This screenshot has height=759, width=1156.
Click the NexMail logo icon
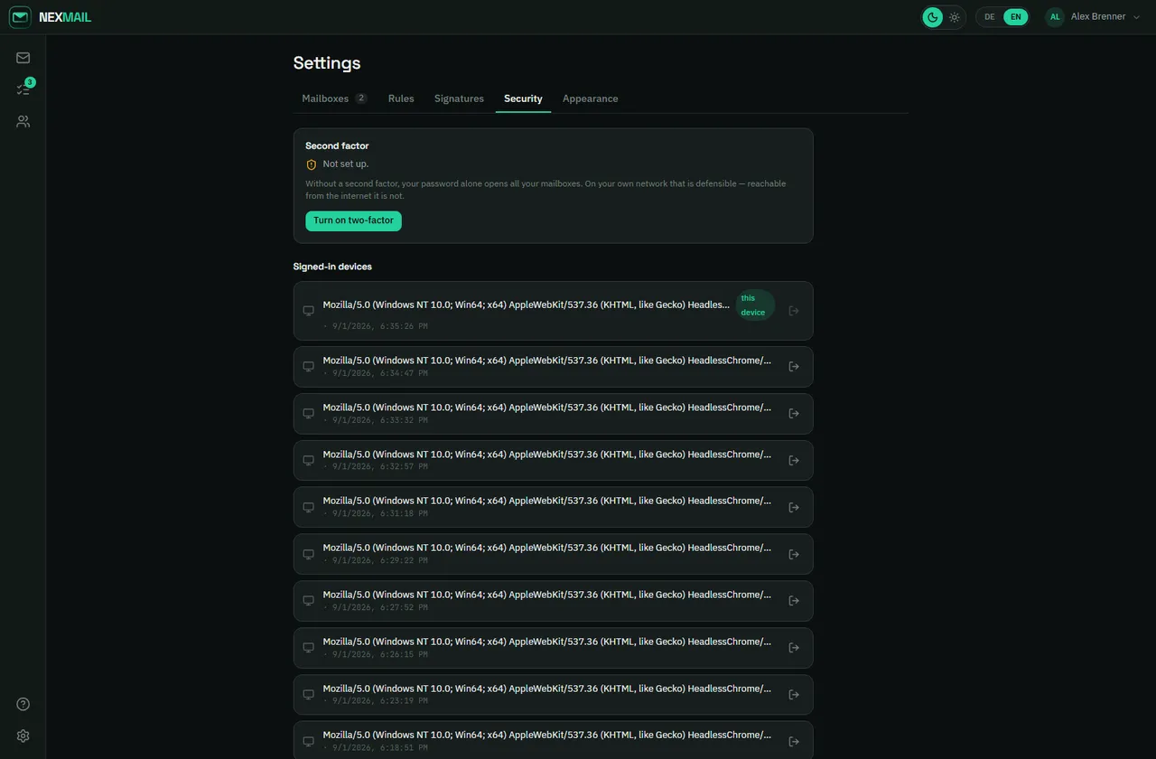point(21,17)
